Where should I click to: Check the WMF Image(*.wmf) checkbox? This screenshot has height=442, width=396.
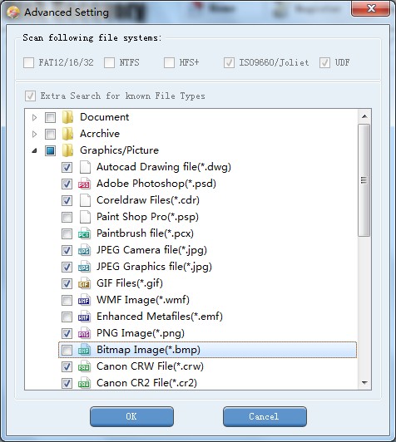pyautogui.click(x=67, y=301)
